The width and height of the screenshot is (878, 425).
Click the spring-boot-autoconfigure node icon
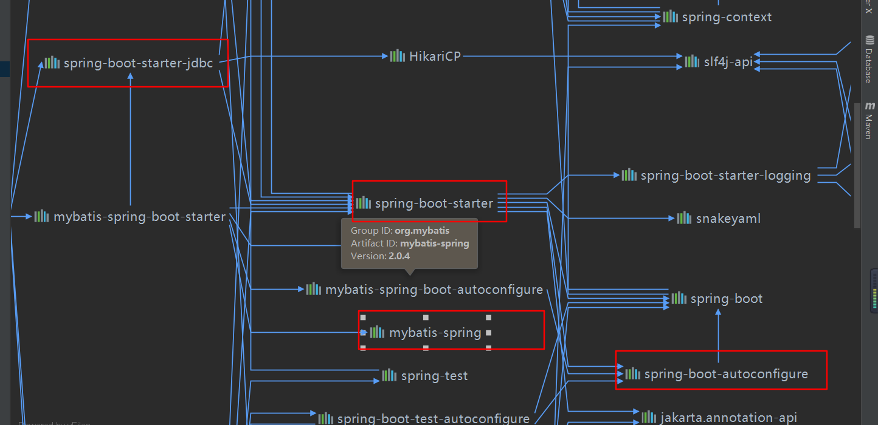point(632,373)
